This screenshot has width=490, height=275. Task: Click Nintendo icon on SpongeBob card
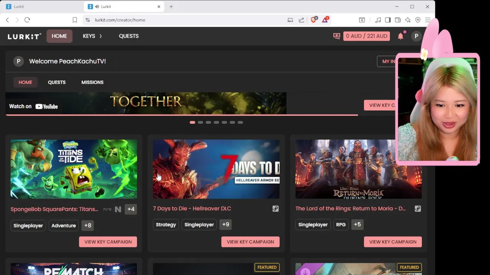118,209
